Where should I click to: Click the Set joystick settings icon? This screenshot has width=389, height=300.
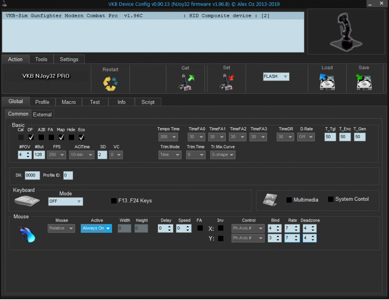(226, 82)
